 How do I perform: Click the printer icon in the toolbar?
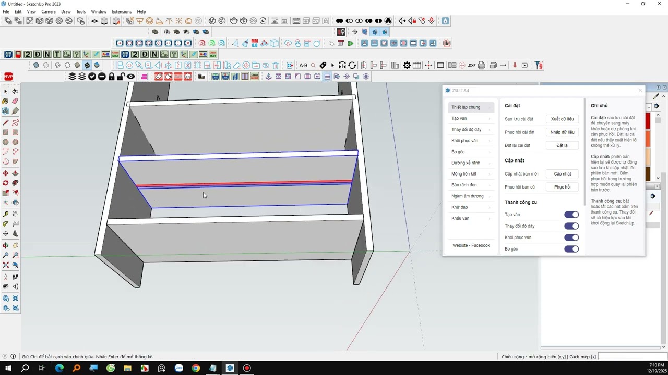482,65
